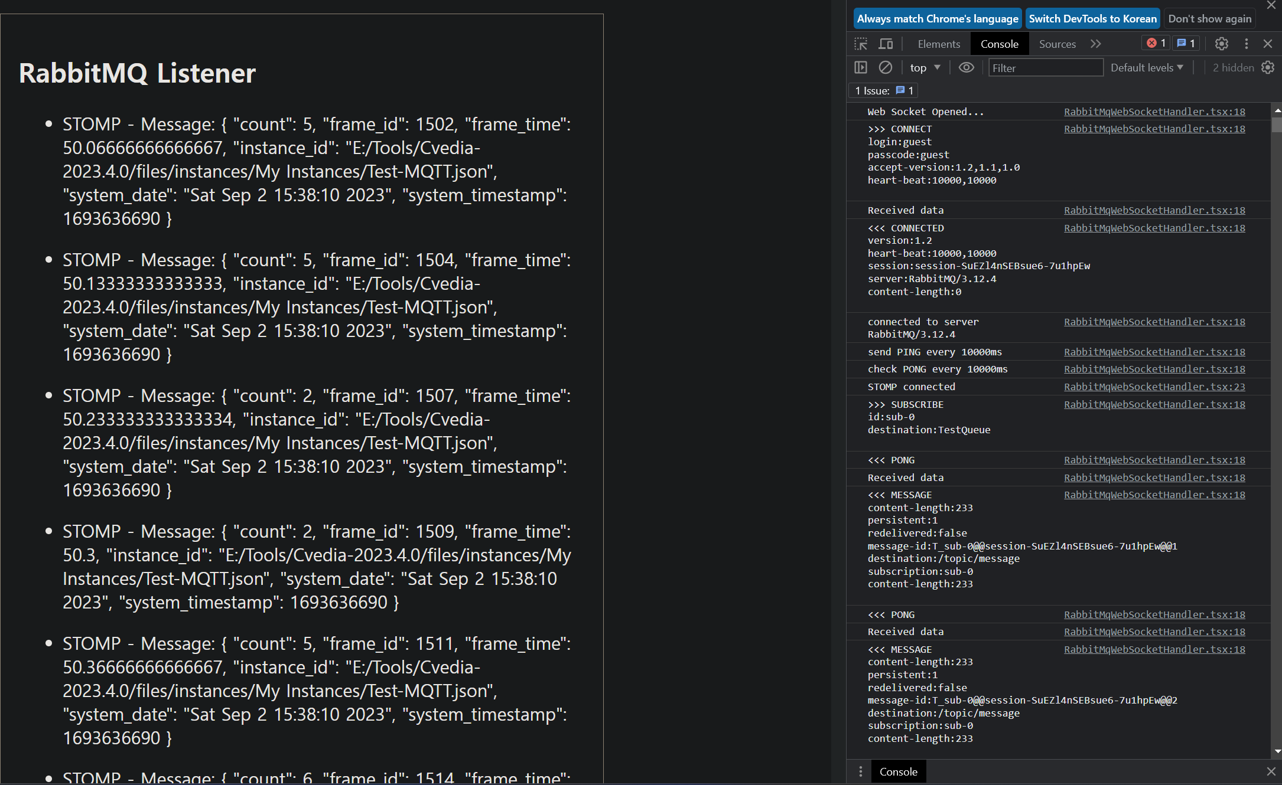The height and width of the screenshot is (785, 1282).
Task: Clear the console with the ban icon
Action: point(885,67)
